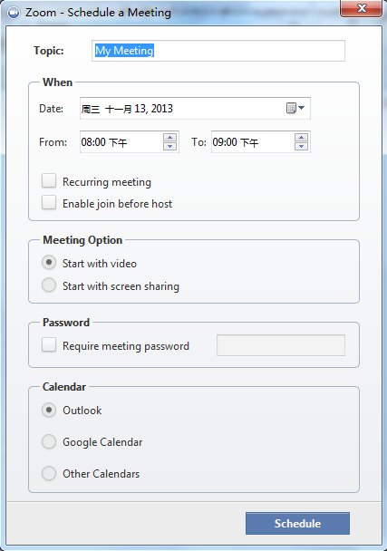387x551 pixels.
Task: Pick Google Calendar option
Action: pos(49,441)
